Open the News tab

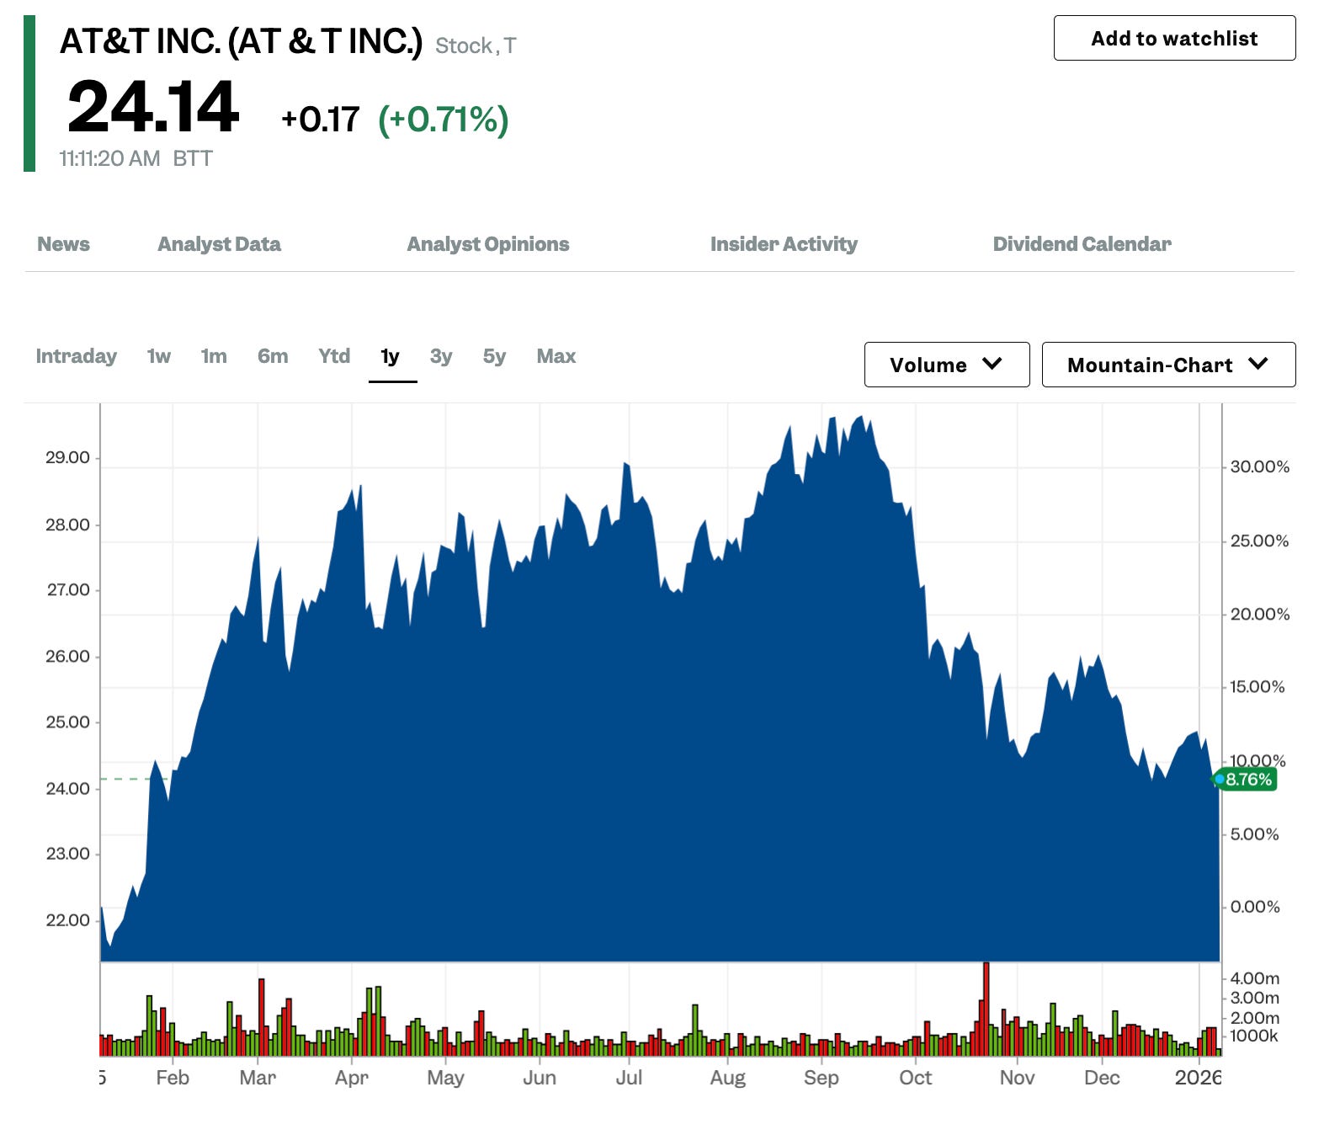click(x=63, y=244)
